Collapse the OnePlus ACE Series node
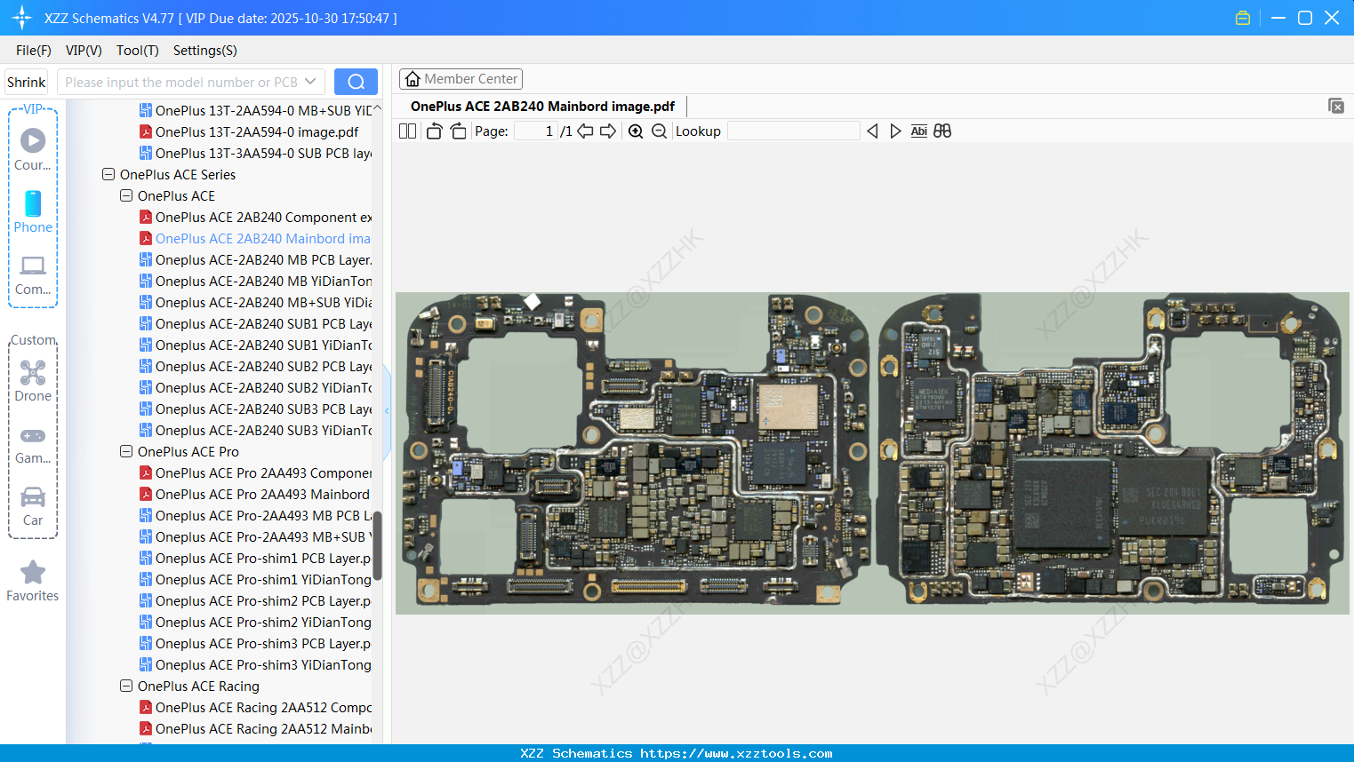1354x762 pixels. [x=108, y=174]
